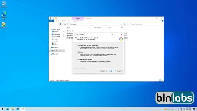Open the weather widget on the taskbar
Screen dimensions: 197x111
tap(169, 109)
